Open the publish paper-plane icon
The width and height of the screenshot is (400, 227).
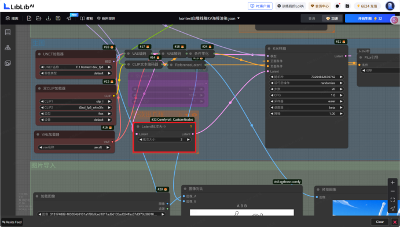coord(69,18)
